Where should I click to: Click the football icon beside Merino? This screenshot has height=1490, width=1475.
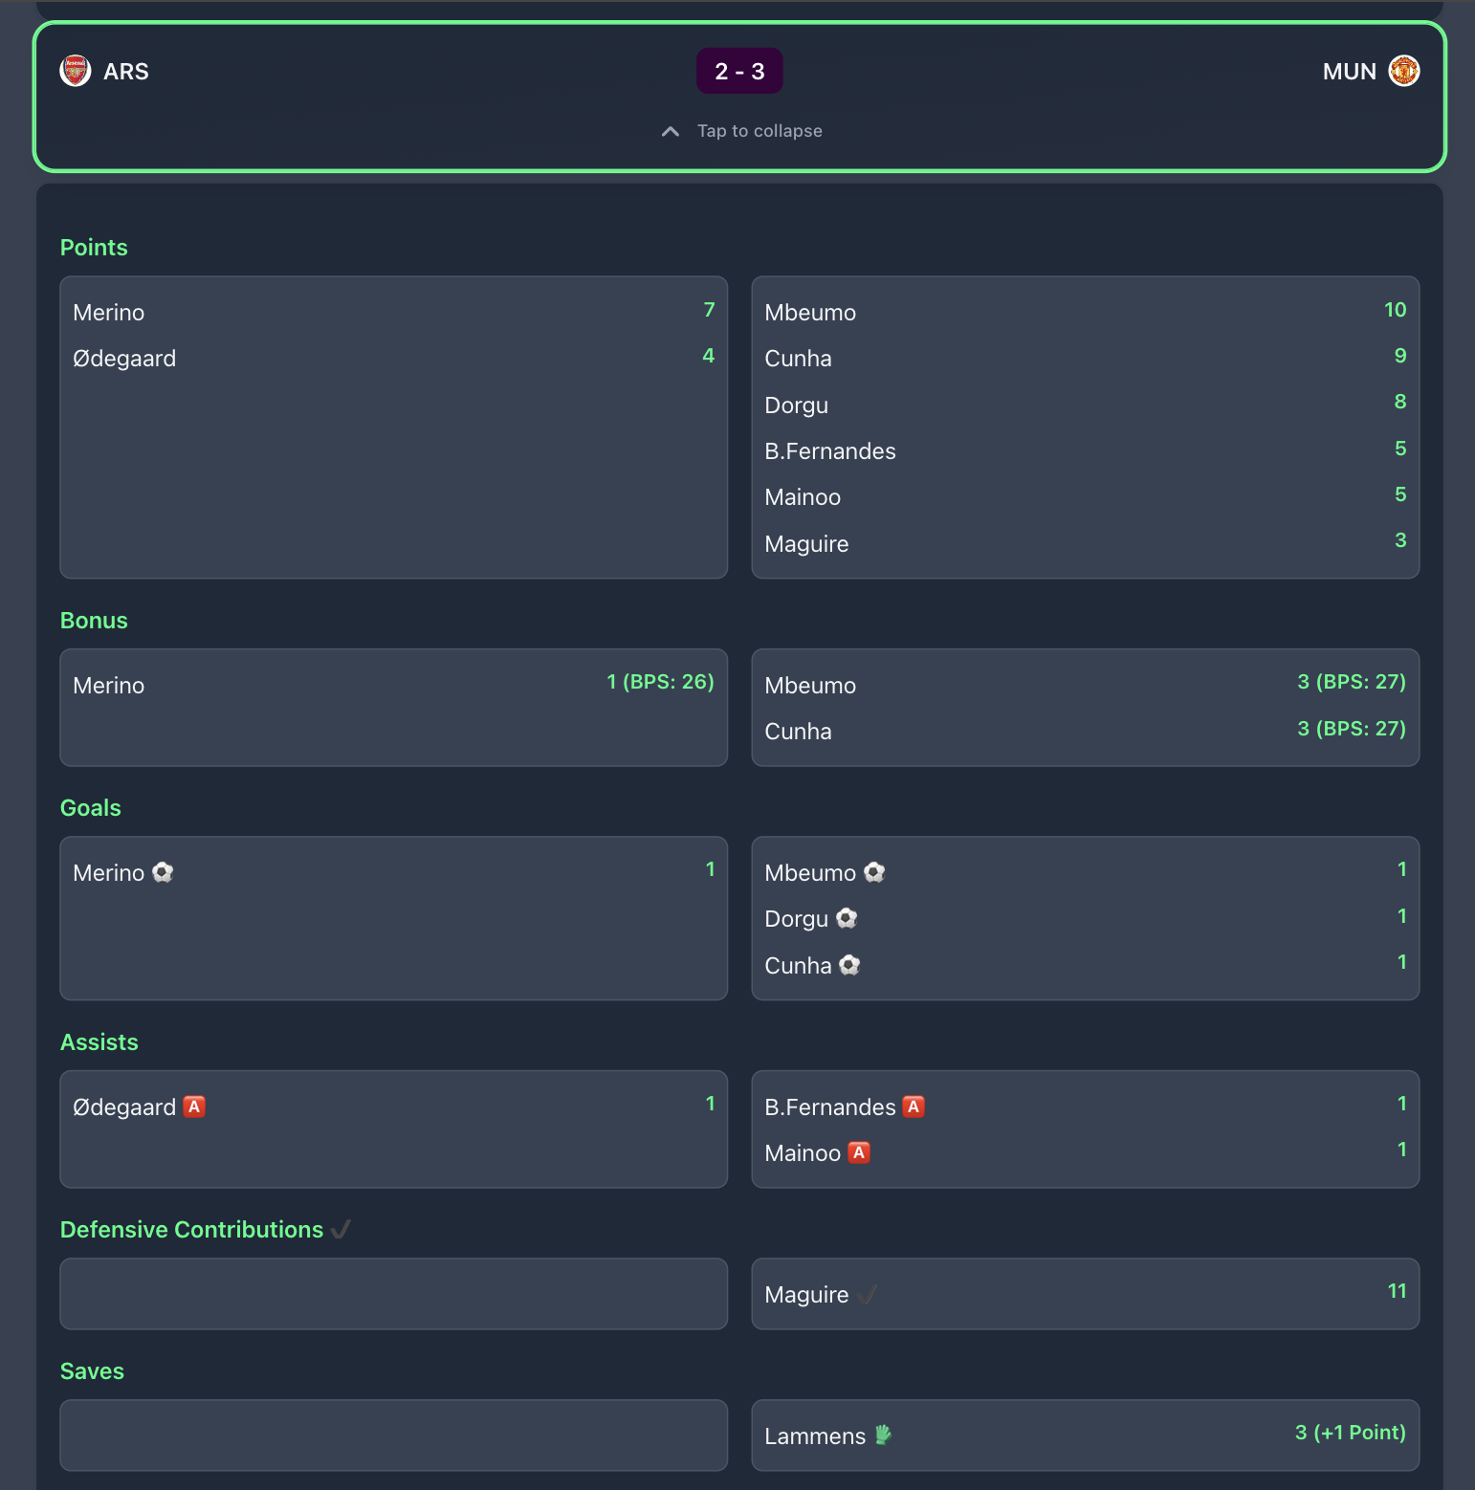coord(164,872)
